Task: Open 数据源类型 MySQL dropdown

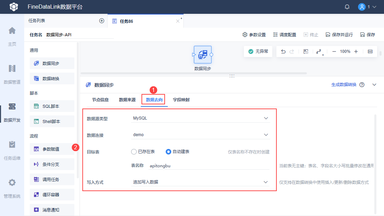Action: pyautogui.click(x=200, y=118)
